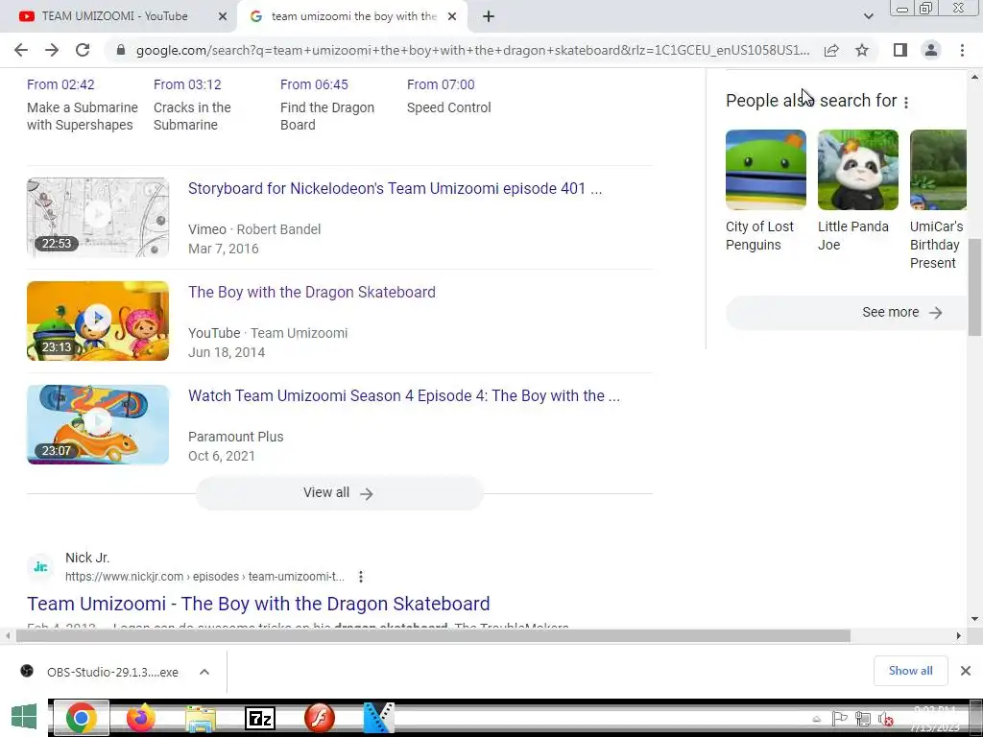This screenshot has height=737, width=983.
Task: Open Watch Team Umizoomi Season 4 Episode 4 link
Action: coord(404,396)
